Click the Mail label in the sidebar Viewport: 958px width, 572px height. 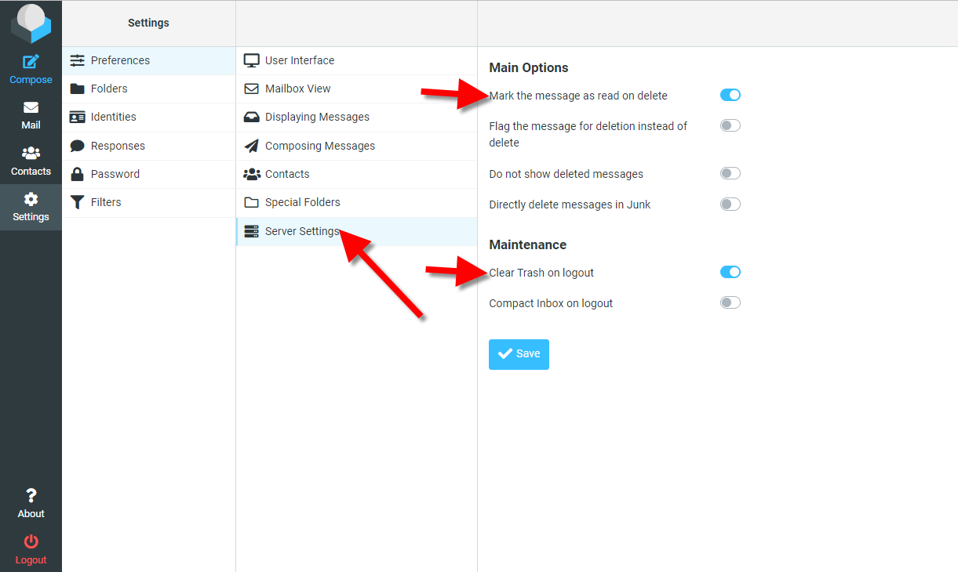[31, 125]
